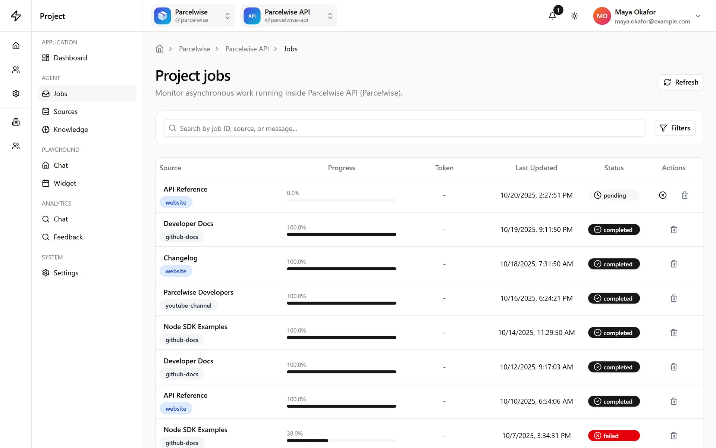Cancel the pending API Reference job
The height and width of the screenshot is (448, 716).
(x=663, y=195)
